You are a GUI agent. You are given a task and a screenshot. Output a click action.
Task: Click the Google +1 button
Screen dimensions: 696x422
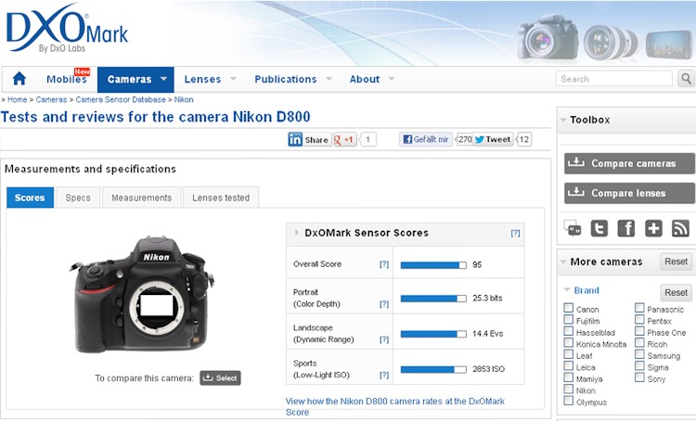(345, 139)
